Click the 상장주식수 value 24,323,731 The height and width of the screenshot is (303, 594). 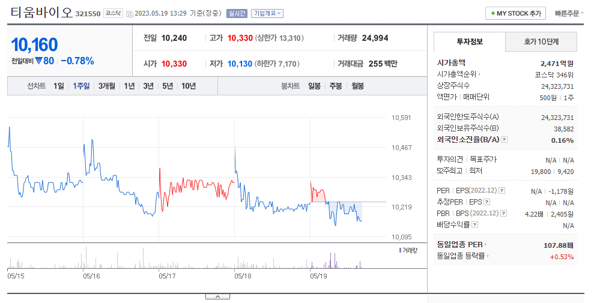[557, 86]
